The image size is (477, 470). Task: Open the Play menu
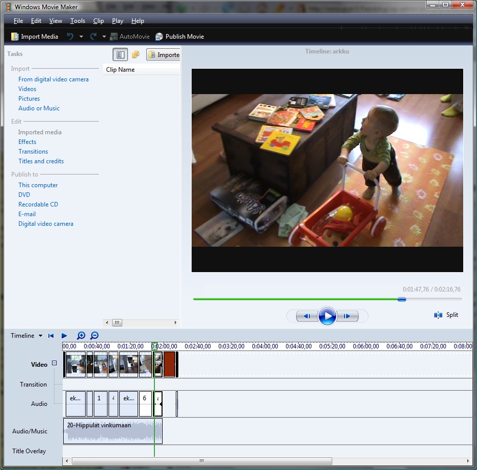coord(117,21)
